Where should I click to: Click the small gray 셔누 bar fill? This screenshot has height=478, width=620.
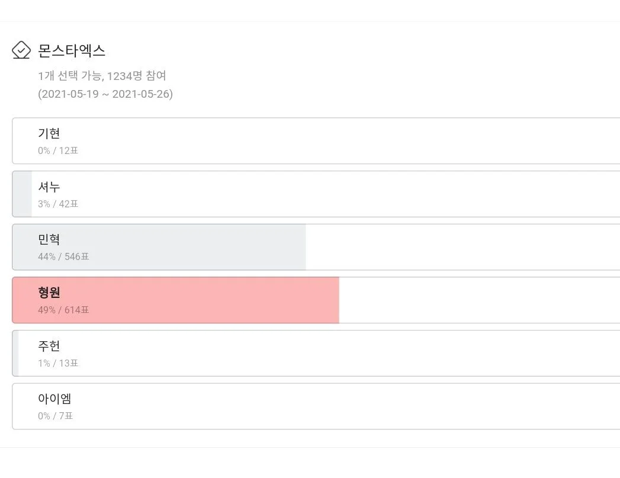[23, 194]
